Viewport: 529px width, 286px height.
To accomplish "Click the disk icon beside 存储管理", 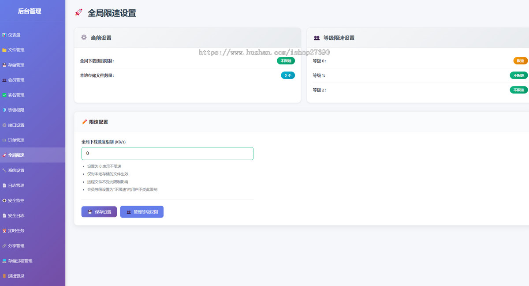I will click(4, 65).
